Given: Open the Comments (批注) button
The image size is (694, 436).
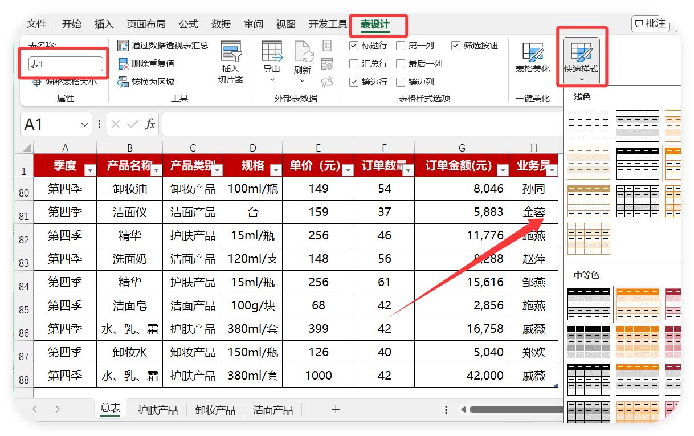Looking at the screenshot, I should [x=650, y=23].
